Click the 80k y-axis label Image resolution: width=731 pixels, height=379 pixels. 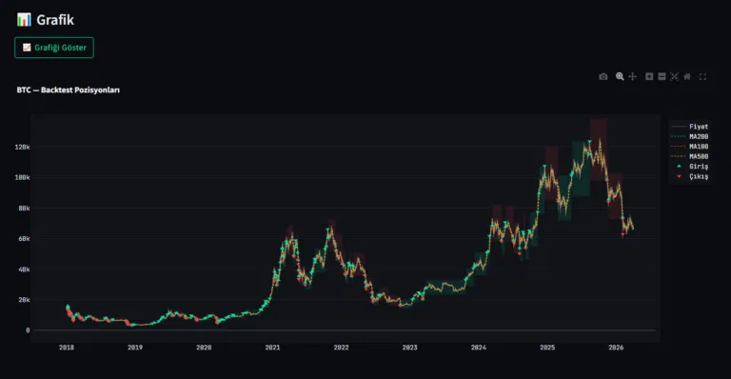[x=24, y=209]
